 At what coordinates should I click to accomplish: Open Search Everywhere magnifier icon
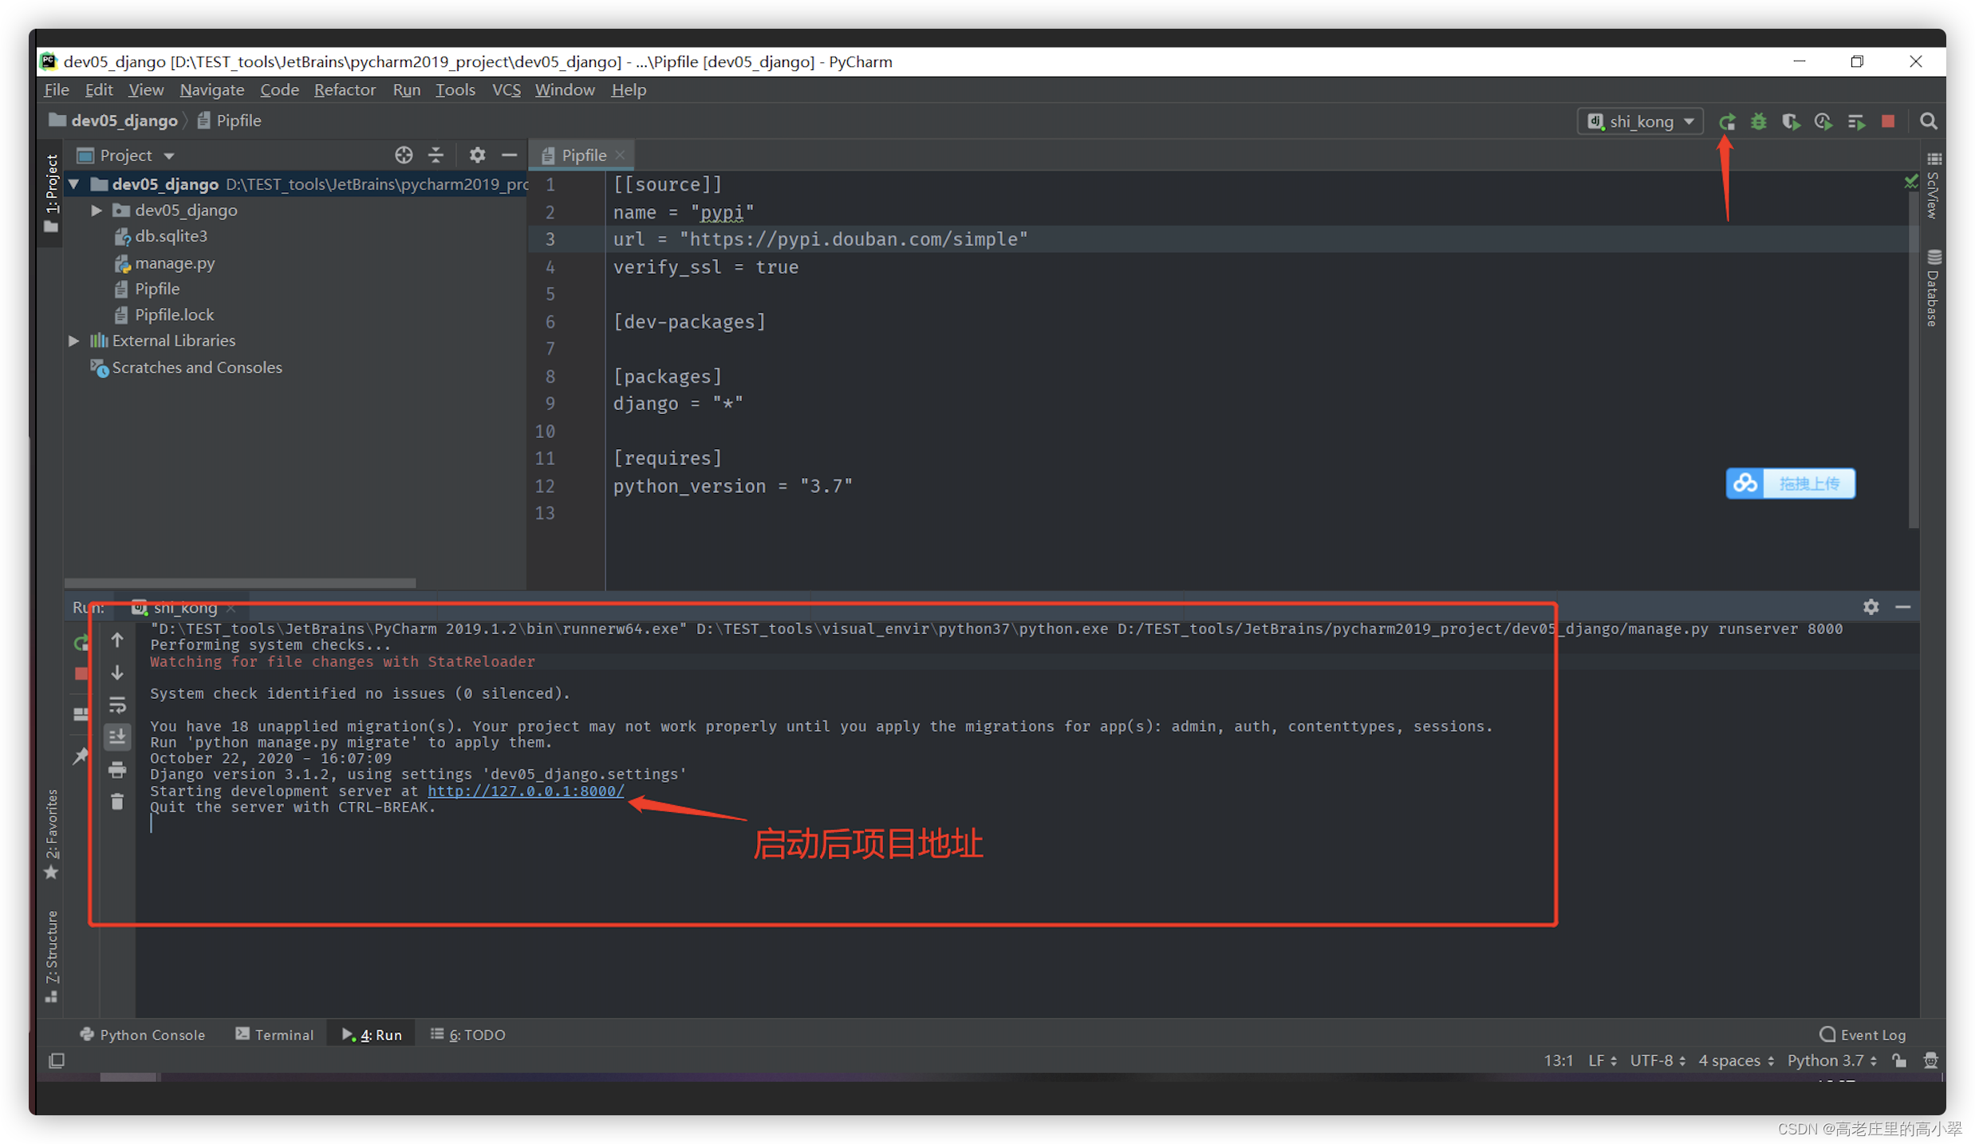[x=1928, y=121]
